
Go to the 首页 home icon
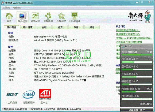(x=9, y=17)
